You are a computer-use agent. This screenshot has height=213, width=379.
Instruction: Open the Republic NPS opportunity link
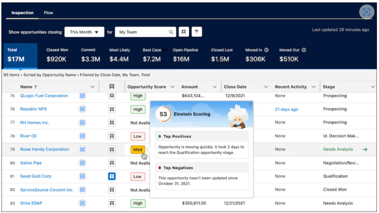tap(33, 109)
